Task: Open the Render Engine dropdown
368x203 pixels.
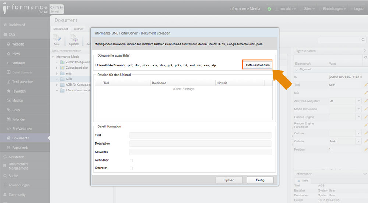Action: pyautogui.click(x=358, y=117)
